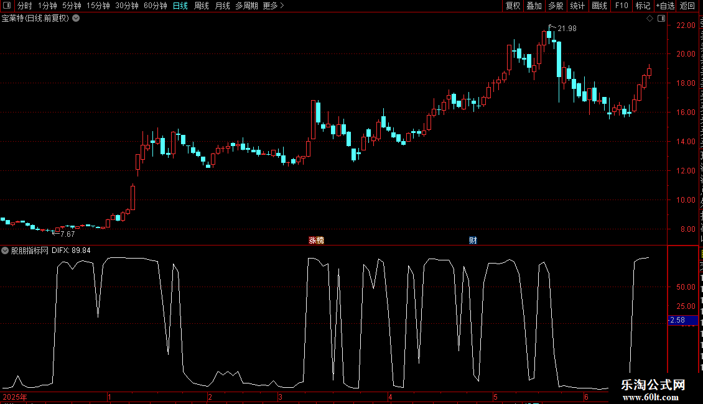Click the 21.98 high price label
Image resolution: width=703 pixels, height=404 pixels.
pos(567,28)
